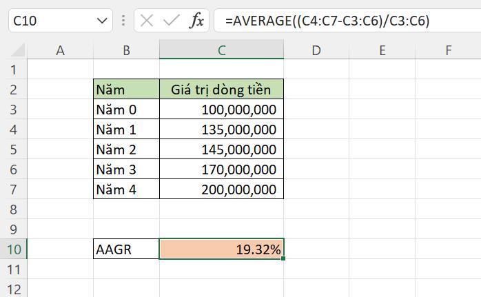Click the Insert Function fx icon
The width and height of the screenshot is (481, 297).
click(197, 21)
